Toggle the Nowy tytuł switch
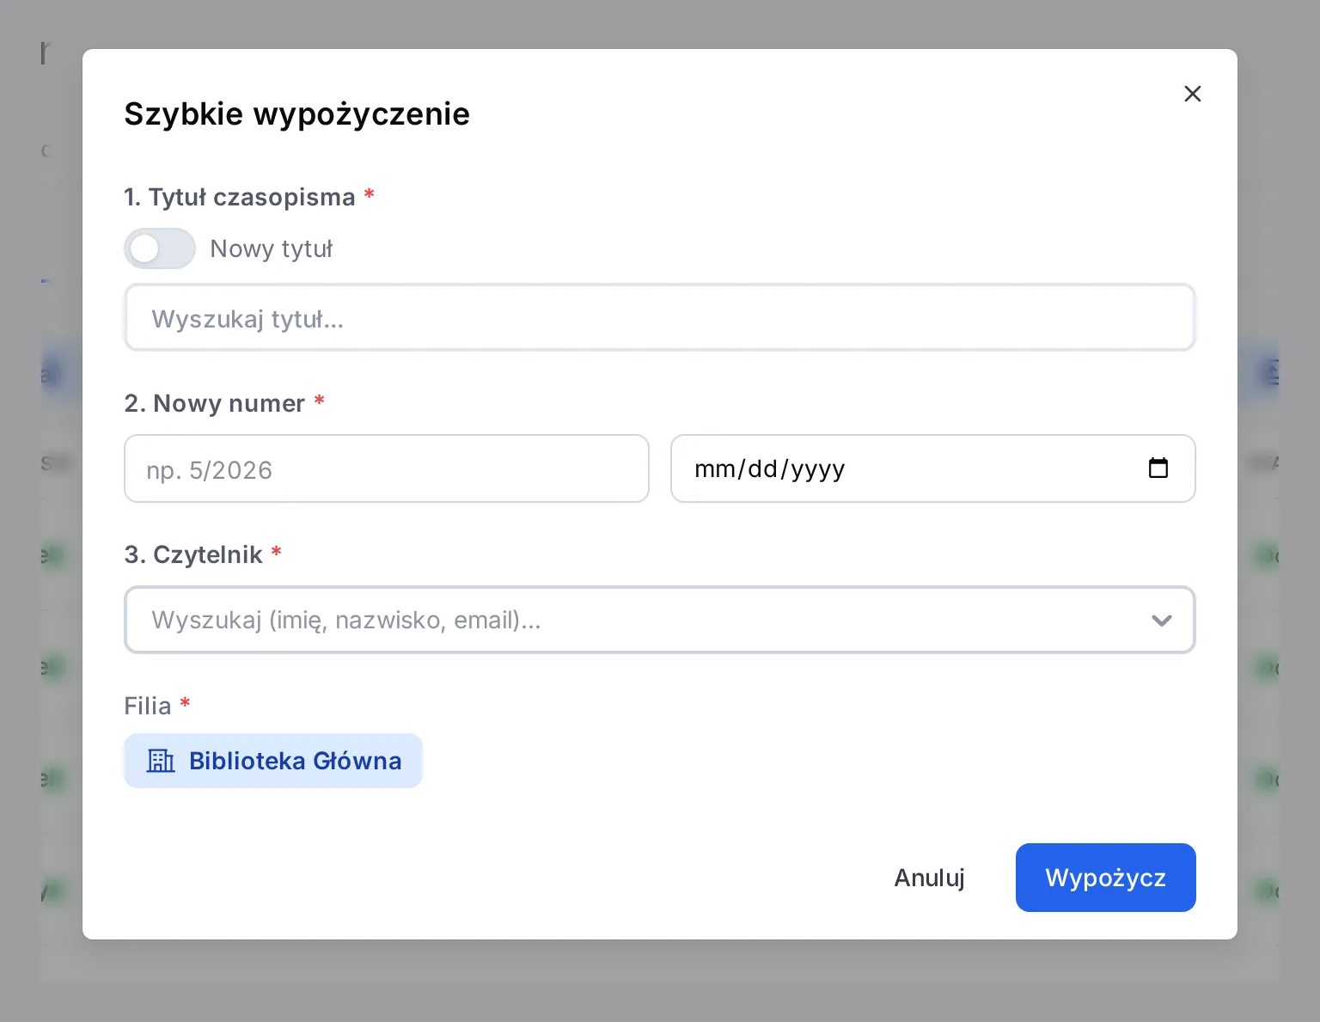This screenshot has width=1320, height=1022. (x=160, y=248)
